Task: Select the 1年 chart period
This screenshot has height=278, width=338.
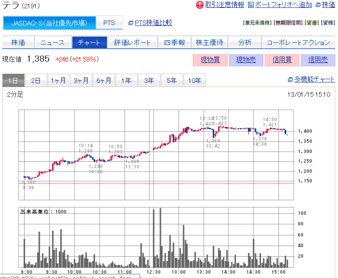Action: [x=126, y=81]
